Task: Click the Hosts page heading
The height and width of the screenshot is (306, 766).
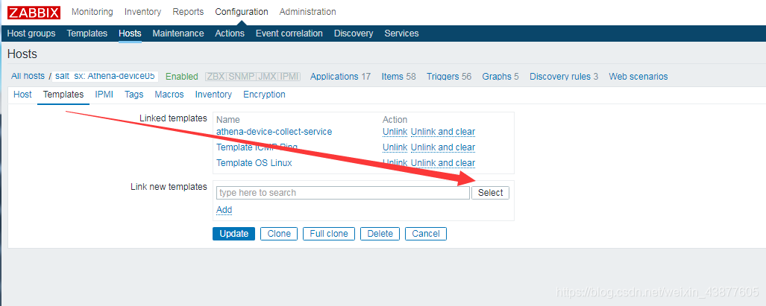Action: 22,54
